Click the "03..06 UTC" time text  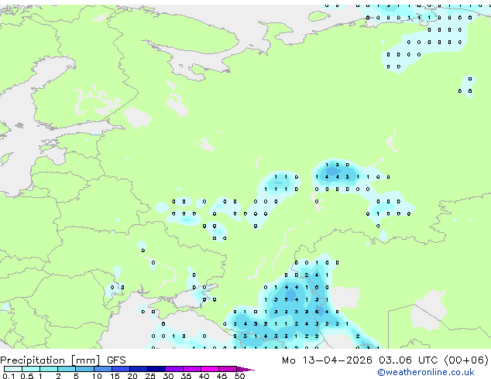click(407, 360)
